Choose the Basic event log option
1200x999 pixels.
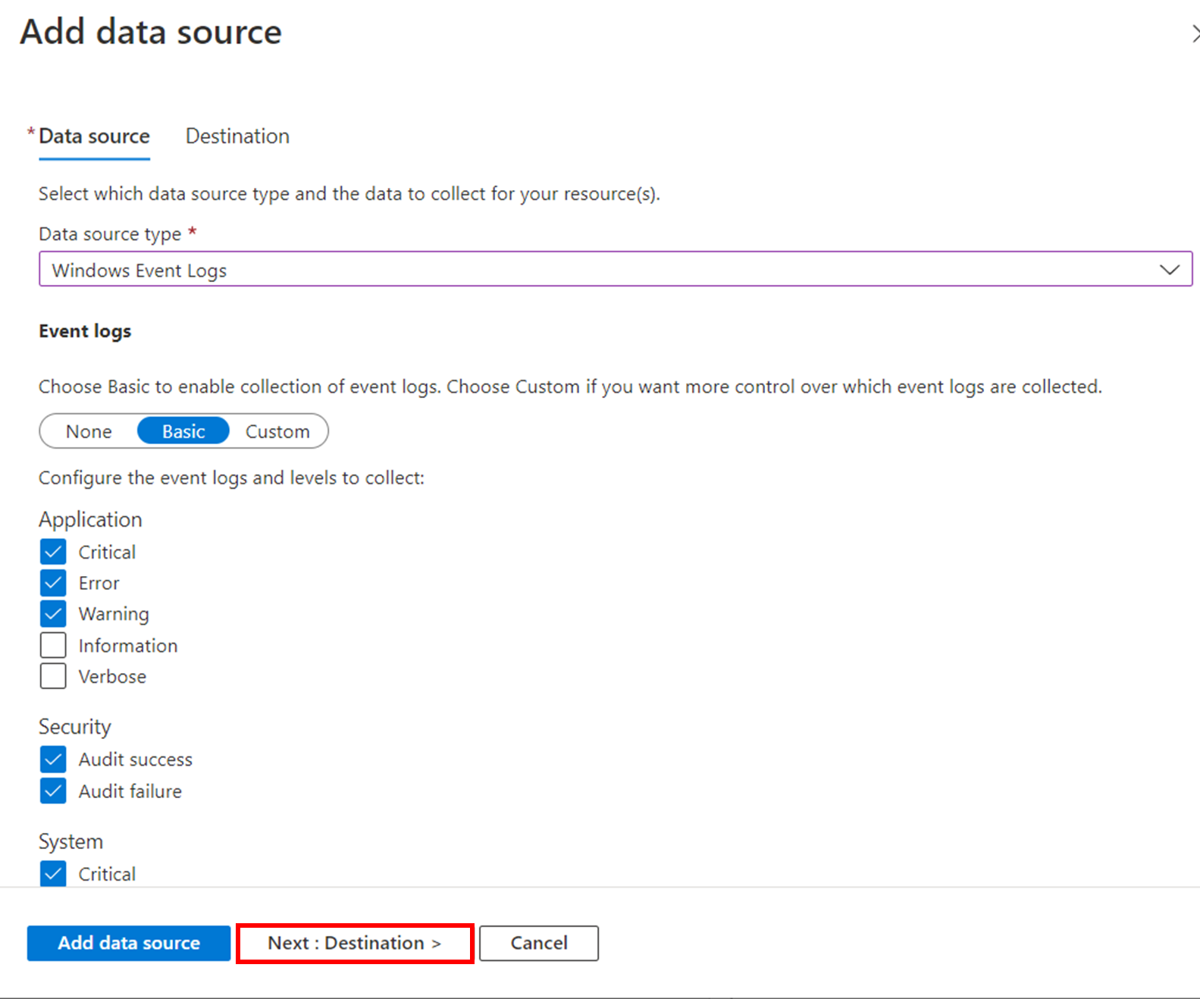[x=183, y=431]
